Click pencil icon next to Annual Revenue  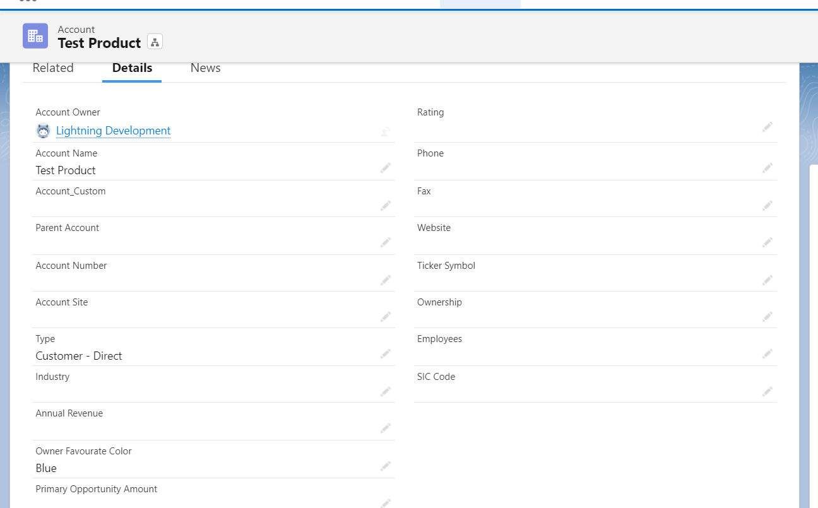[x=385, y=428]
